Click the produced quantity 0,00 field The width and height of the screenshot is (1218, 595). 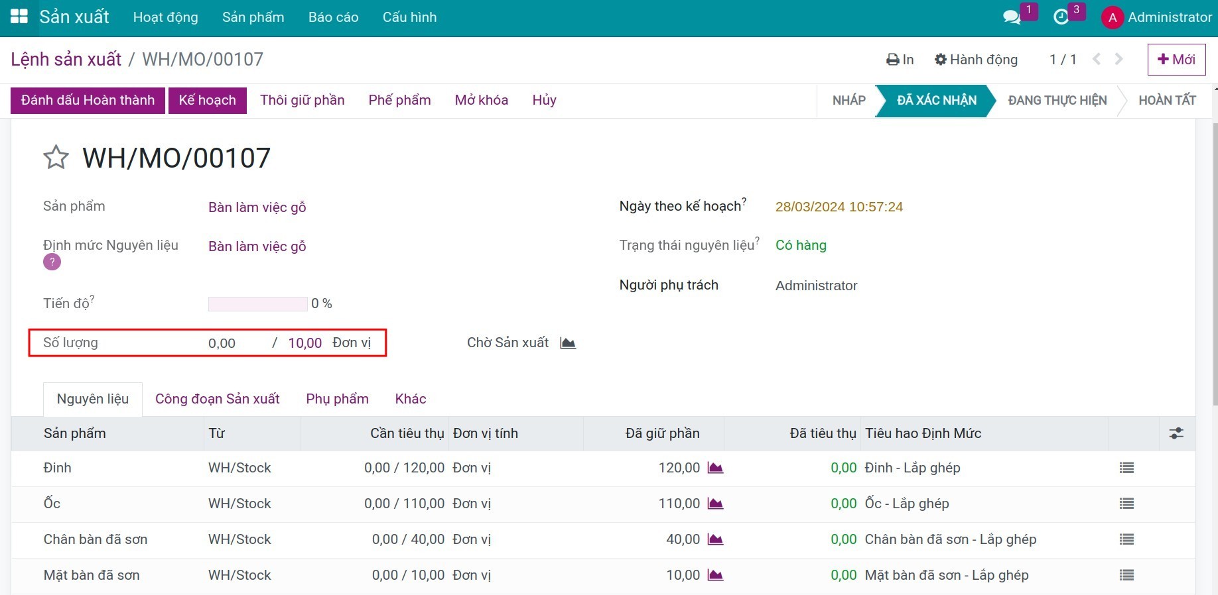[222, 343]
